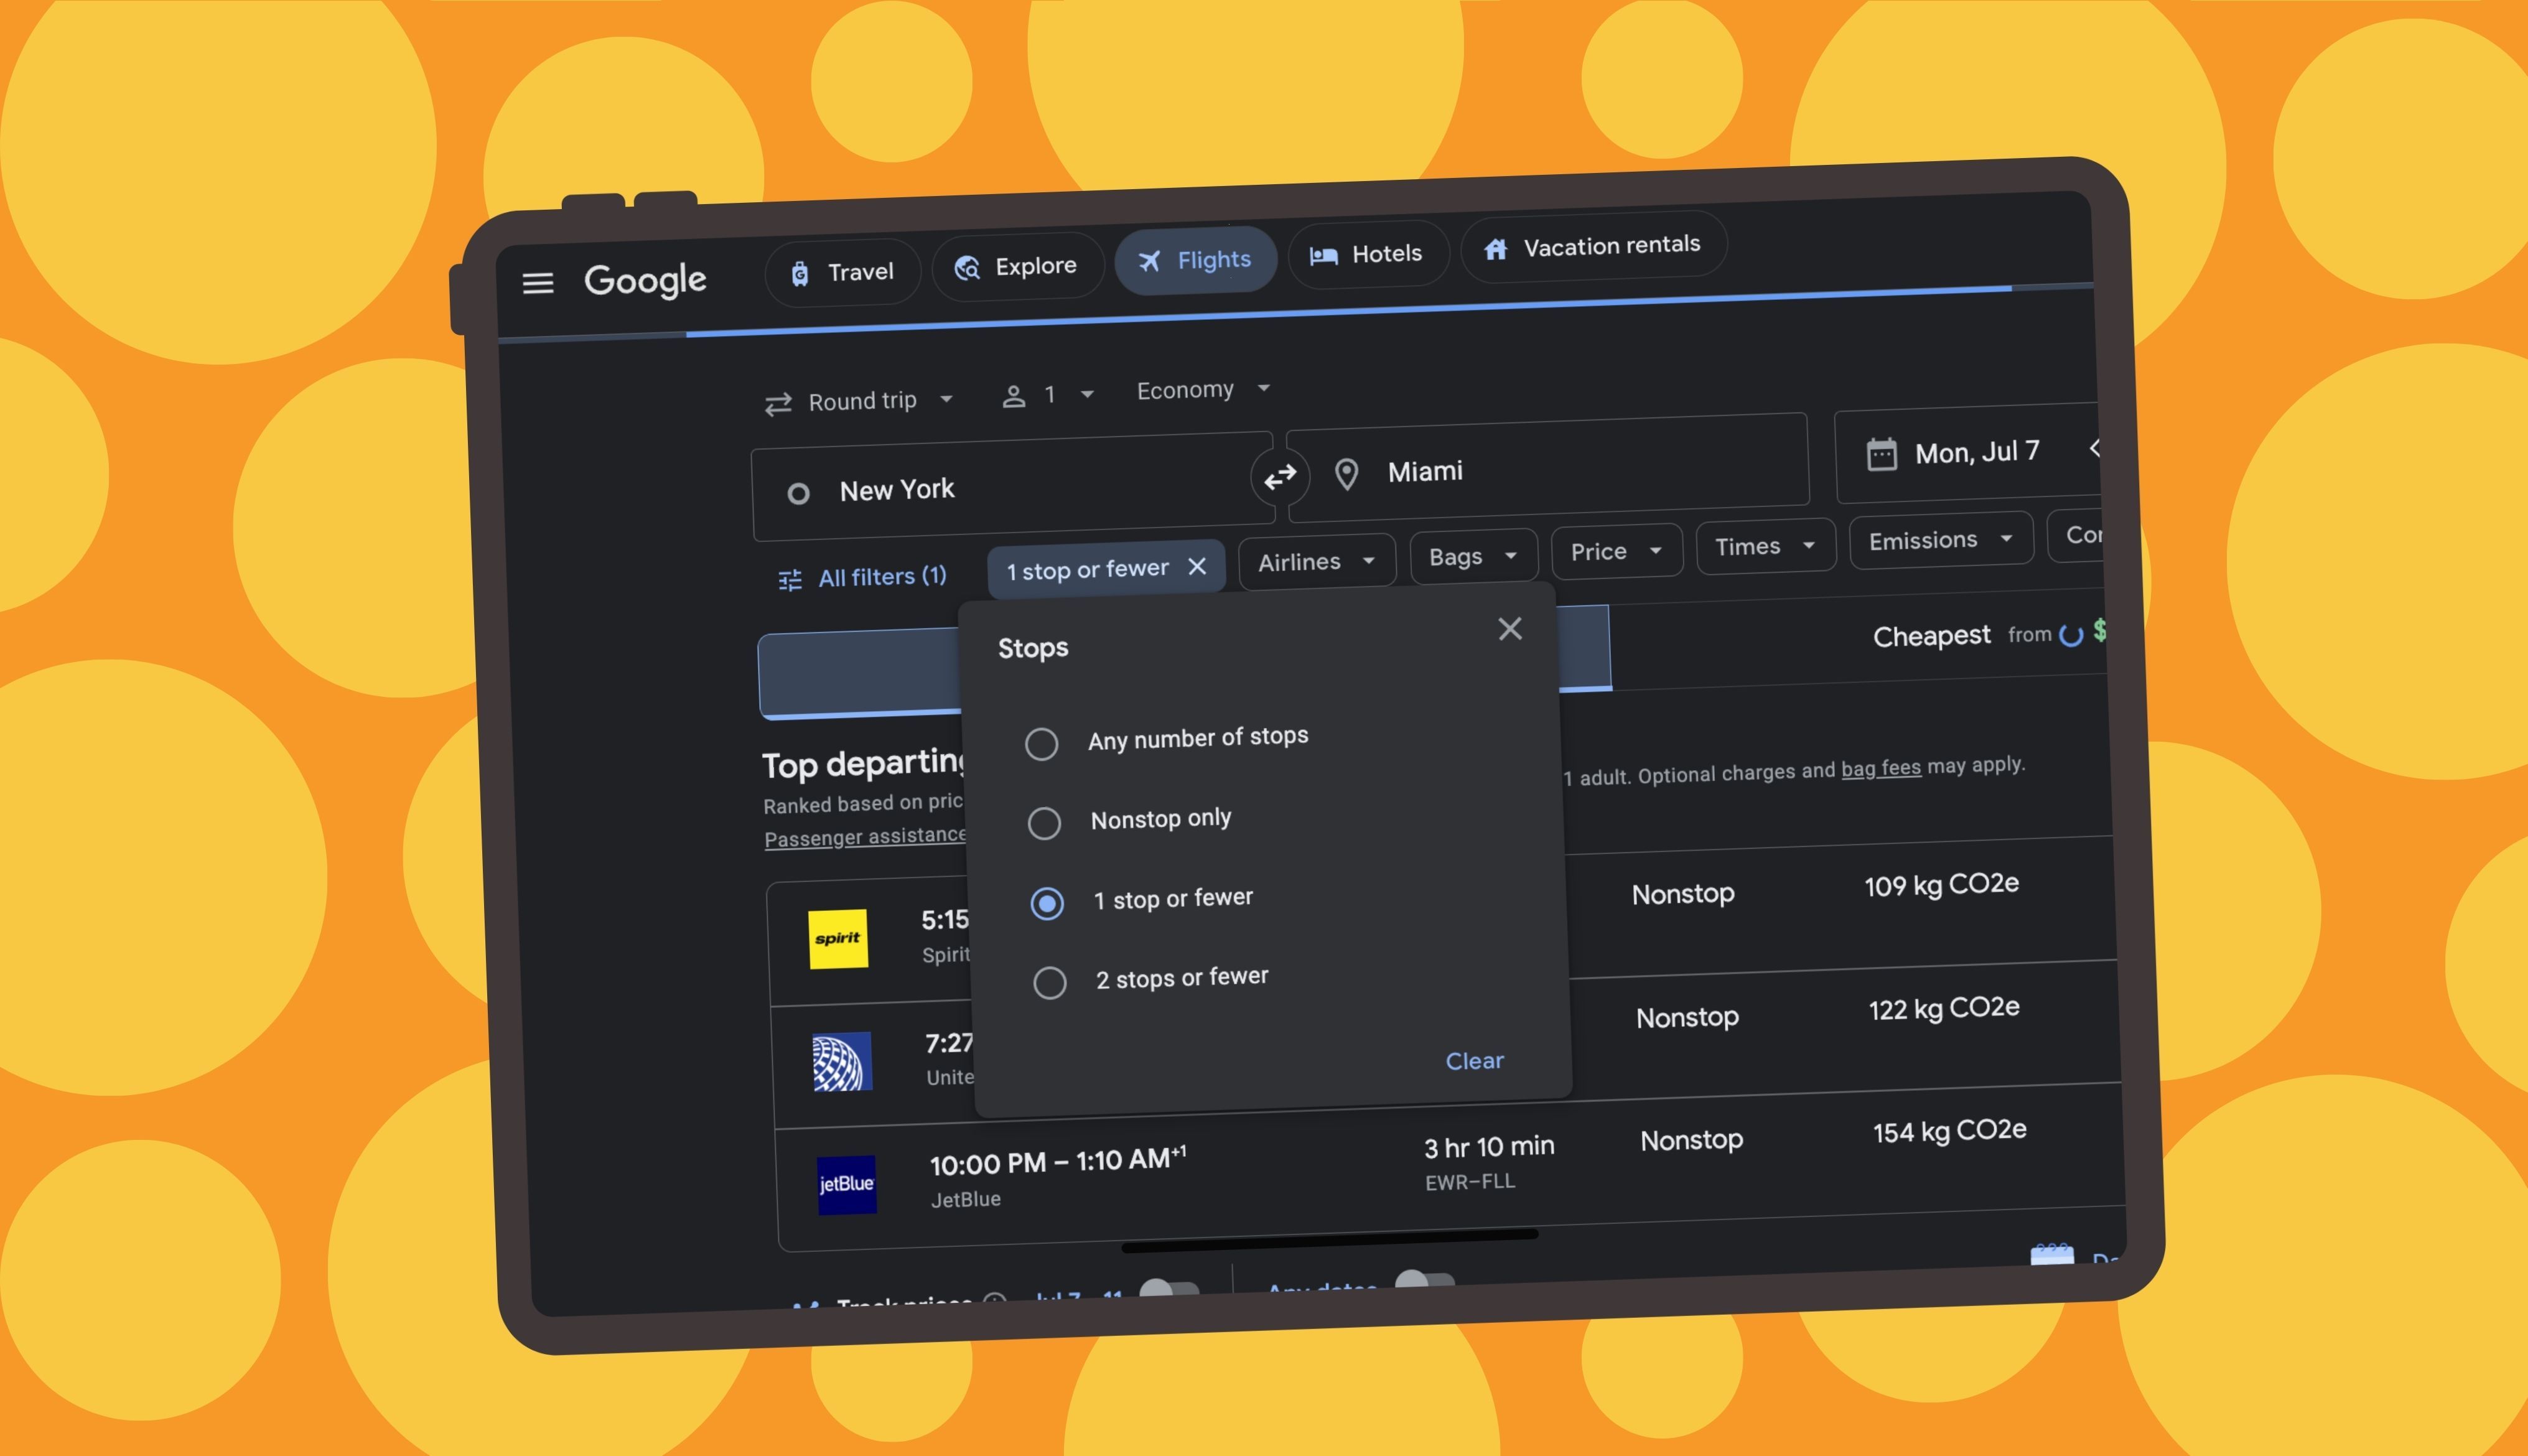The width and height of the screenshot is (2528, 1456).
Task: Expand the Emissions filter
Action: (x=1940, y=540)
